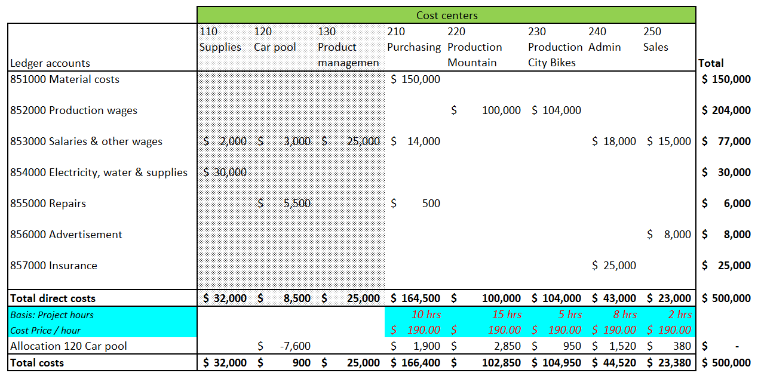Screen dimensions: 758x379
Task: Select the Ledger accounts header cell
Action: coord(50,63)
